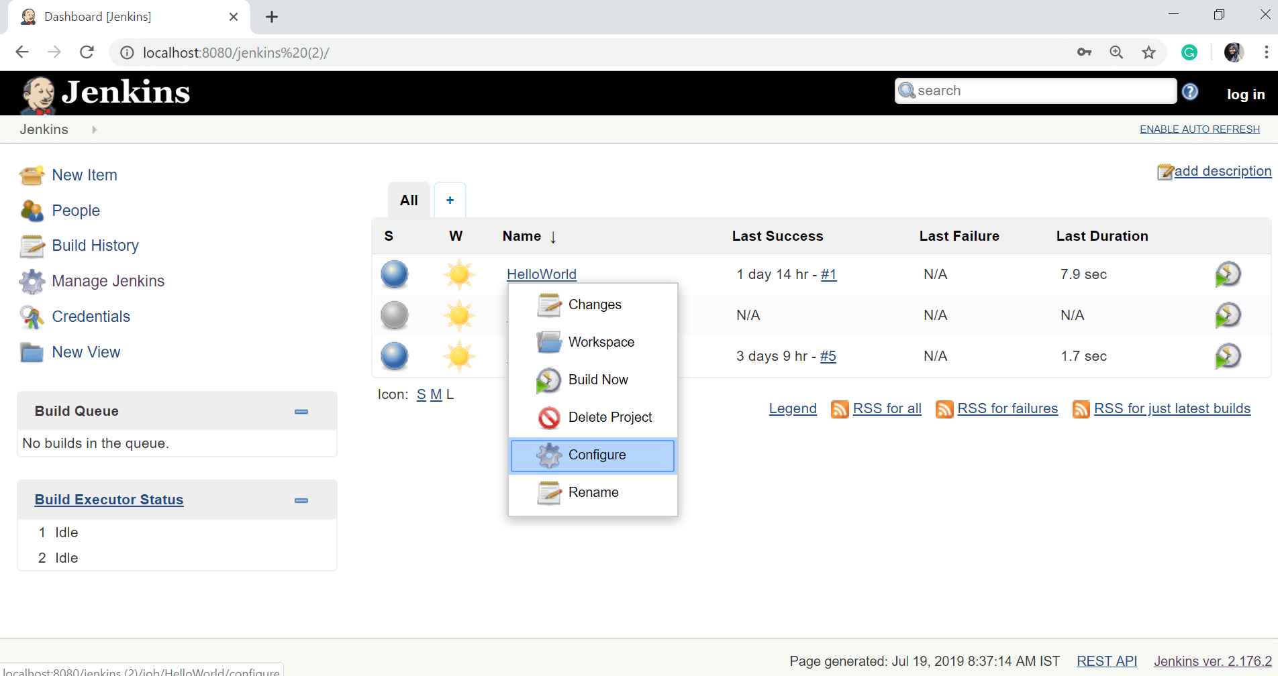Click the add description edit icon
This screenshot has width=1278, height=676.
pyautogui.click(x=1165, y=172)
